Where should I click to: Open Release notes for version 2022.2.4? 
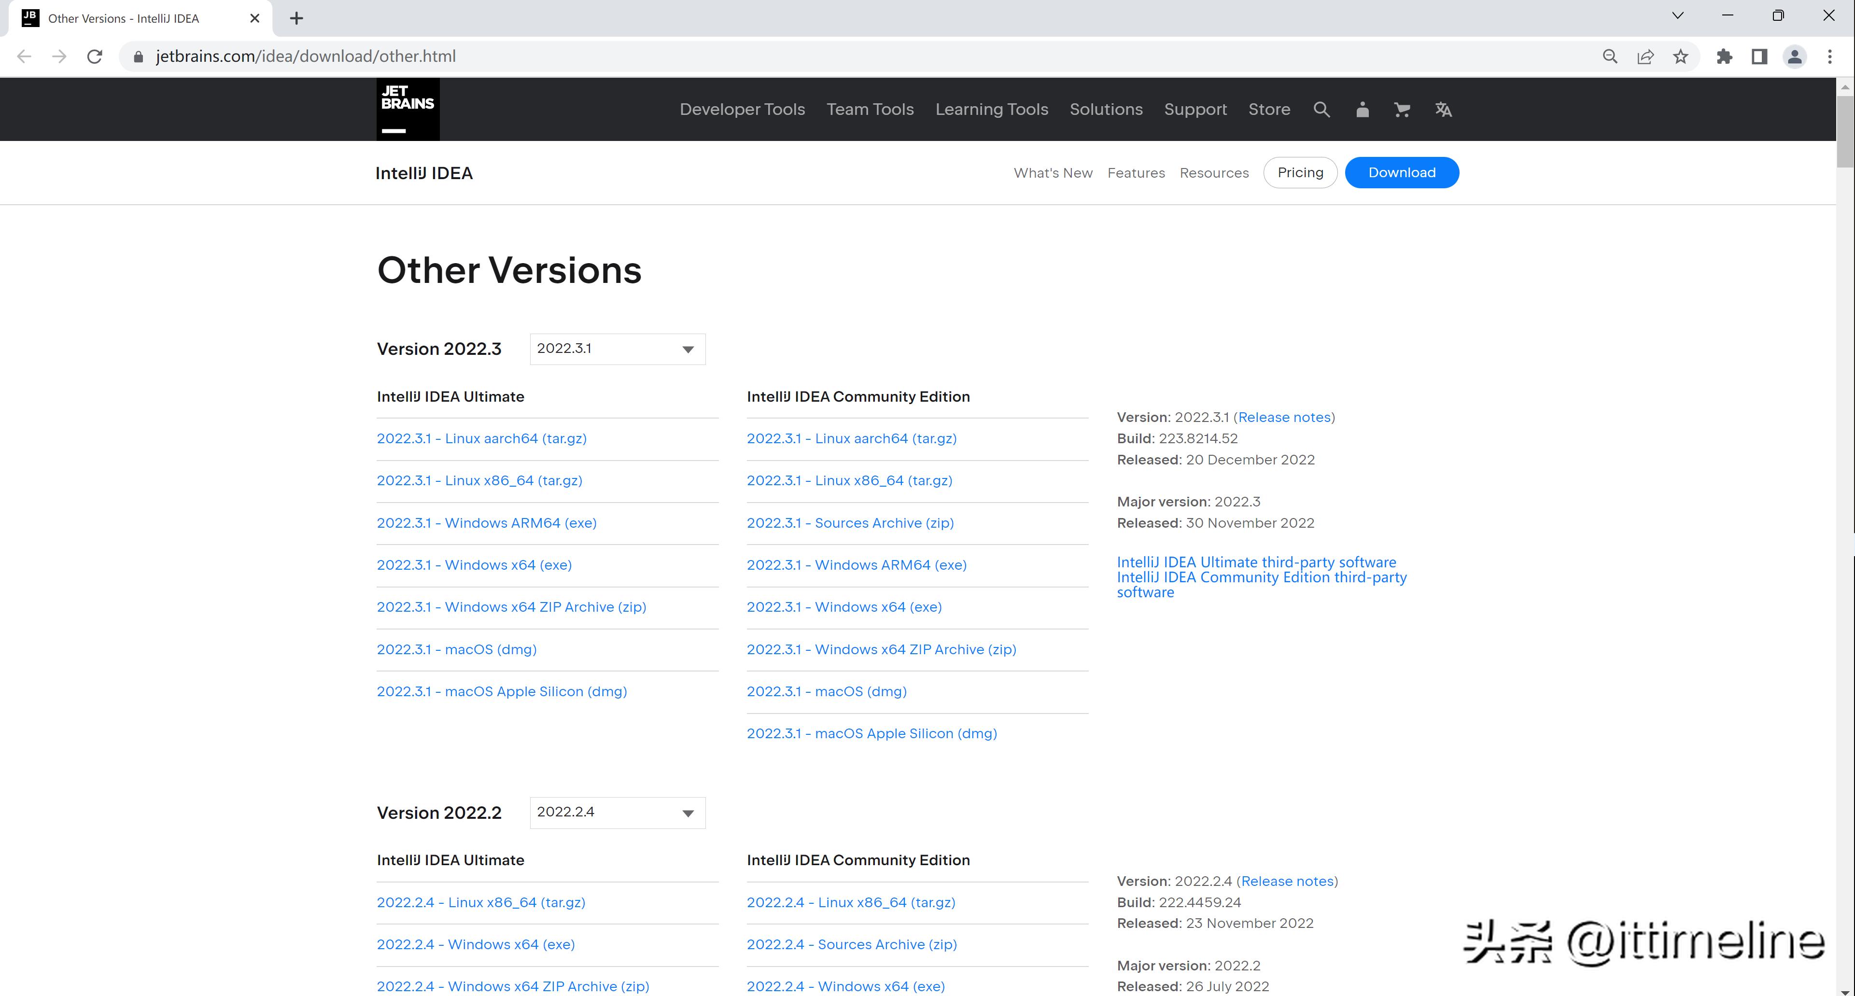pyautogui.click(x=1287, y=882)
